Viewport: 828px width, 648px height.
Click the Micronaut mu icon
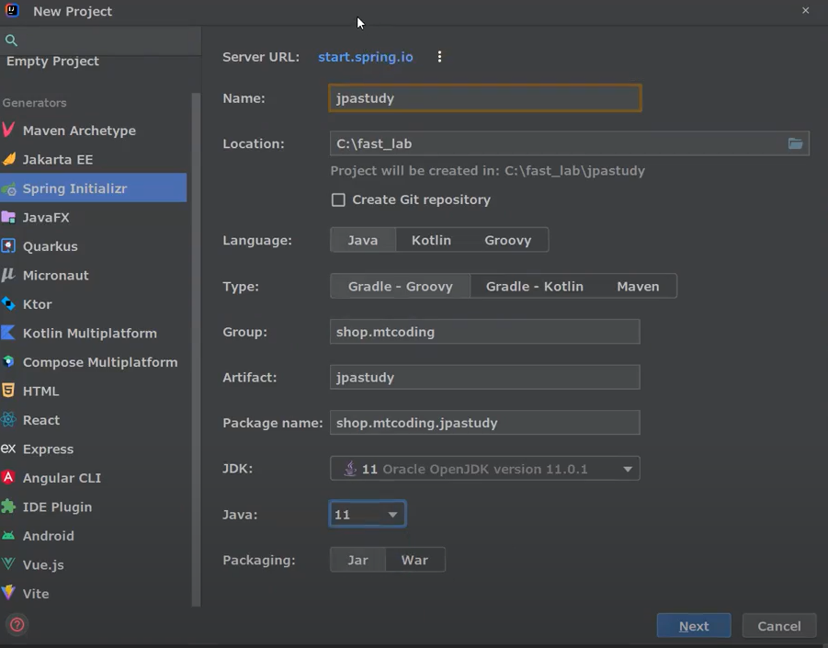coord(8,275)
